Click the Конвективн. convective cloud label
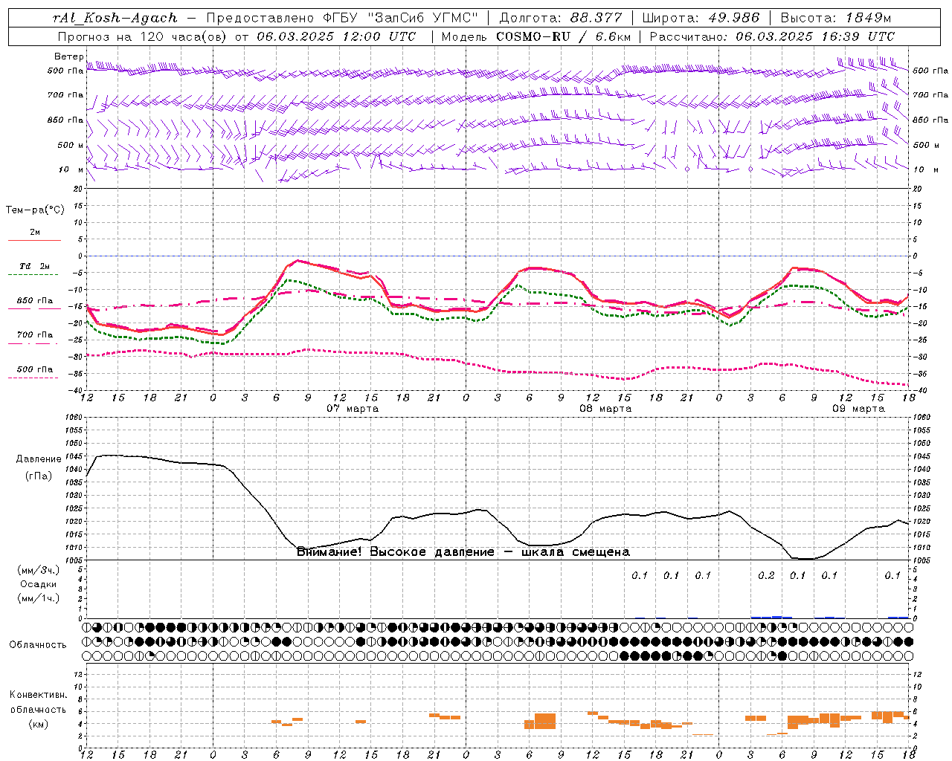This screenshot has width=952, height=761. click(38, 695)
